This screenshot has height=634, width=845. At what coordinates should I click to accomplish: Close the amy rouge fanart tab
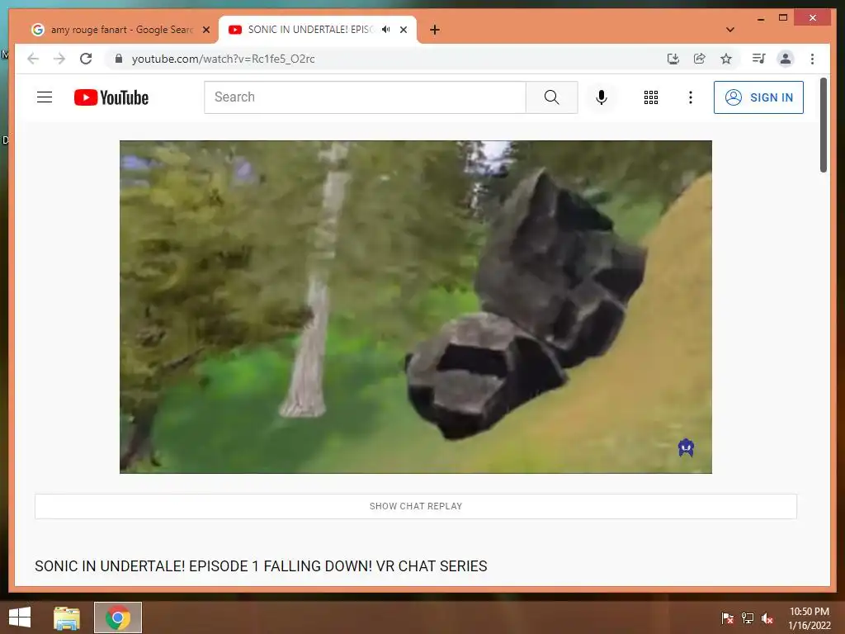coord(205,30)
